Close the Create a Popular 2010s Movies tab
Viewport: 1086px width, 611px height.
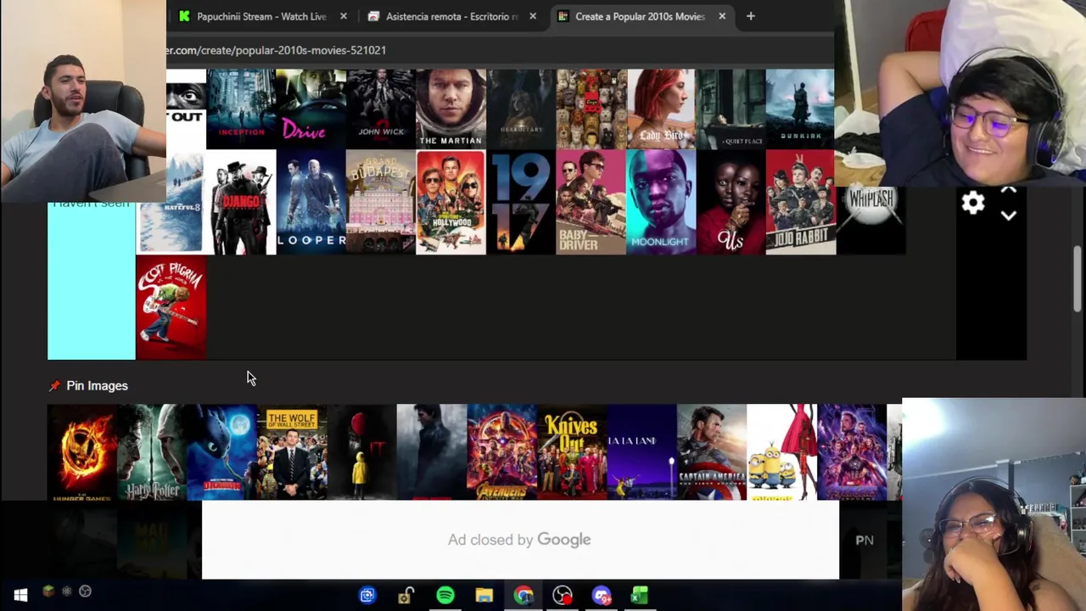(721, 16)
